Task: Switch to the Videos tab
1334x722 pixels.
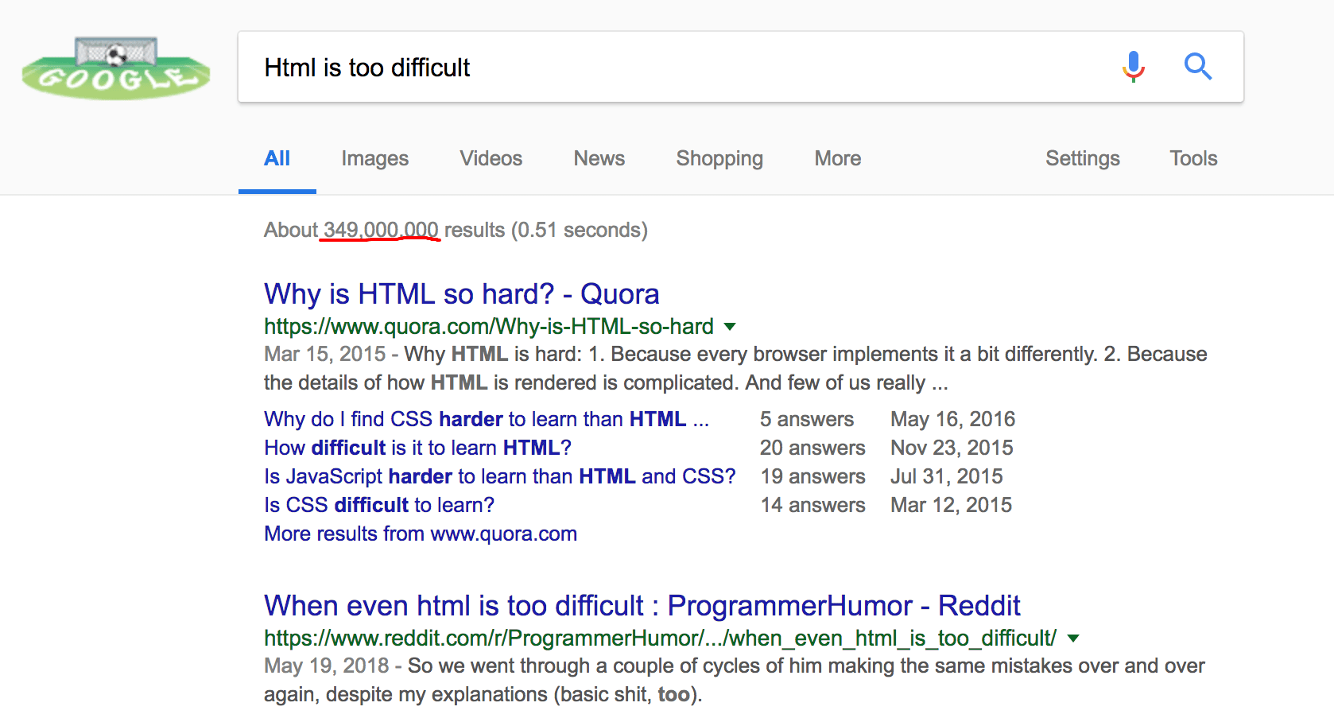Action: coord(491,158)
